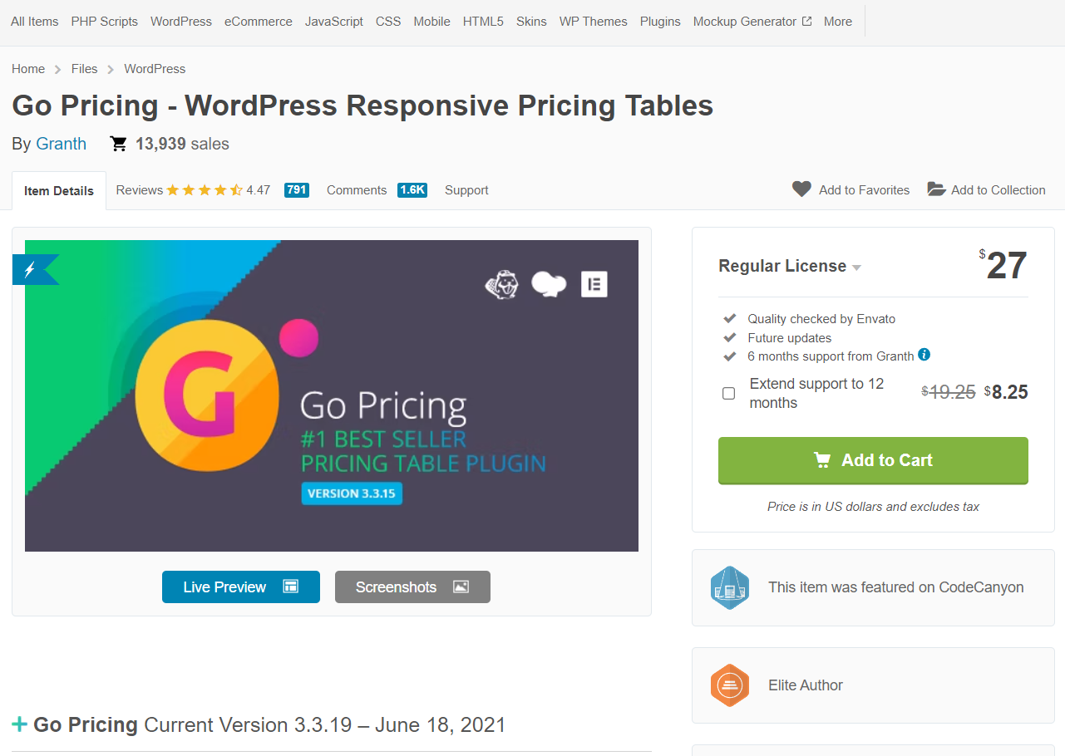Click the Screenshots button
The width and height of the screenshot is (1065, 756).
pyautogui.click(x=412, y=587)
